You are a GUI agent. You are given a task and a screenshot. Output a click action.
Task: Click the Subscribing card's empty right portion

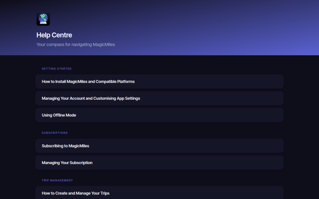coord(187,146)
